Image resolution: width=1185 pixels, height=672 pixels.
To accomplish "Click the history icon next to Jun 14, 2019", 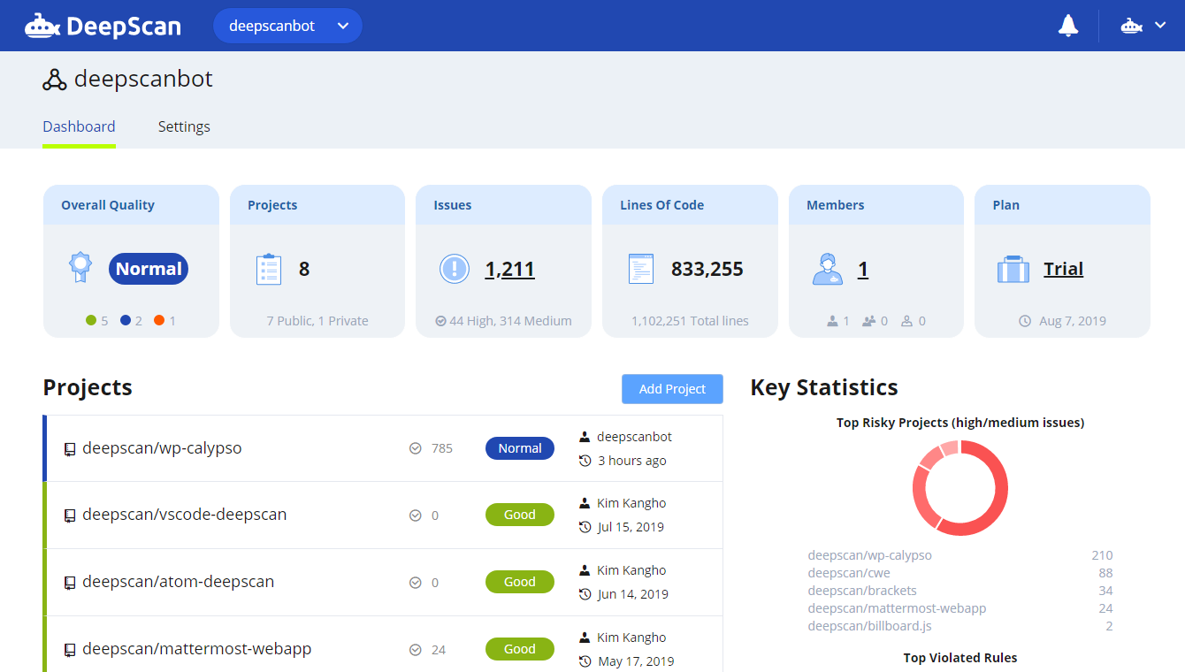I will click(x=585, y=594).
